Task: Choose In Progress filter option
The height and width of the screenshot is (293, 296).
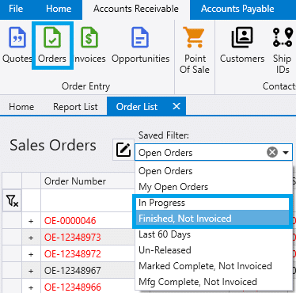Action: tap(214, 203)
